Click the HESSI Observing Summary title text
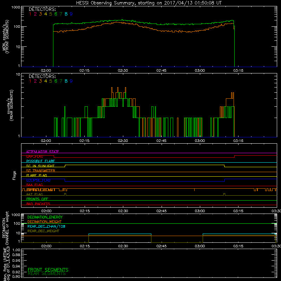Image resolution: width=281 pixels, height=281 pixels. point(149,3)
